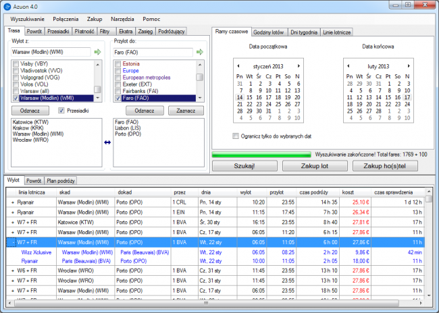The height and width of the screenshot is (313, 439).
Task: Click the green search progress bar
Action: (261, 155)
